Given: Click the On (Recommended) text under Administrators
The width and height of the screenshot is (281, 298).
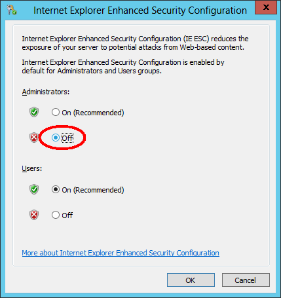Looking at the screenshot, I should (x=93, y=113).
